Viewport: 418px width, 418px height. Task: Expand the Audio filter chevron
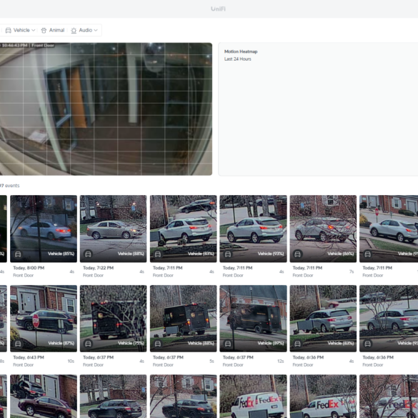coord(96,31)
